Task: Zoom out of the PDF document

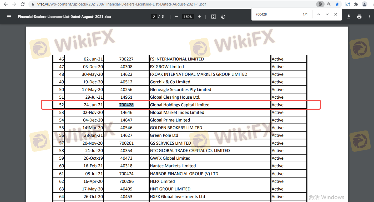Action: click(x=176, y=17)
